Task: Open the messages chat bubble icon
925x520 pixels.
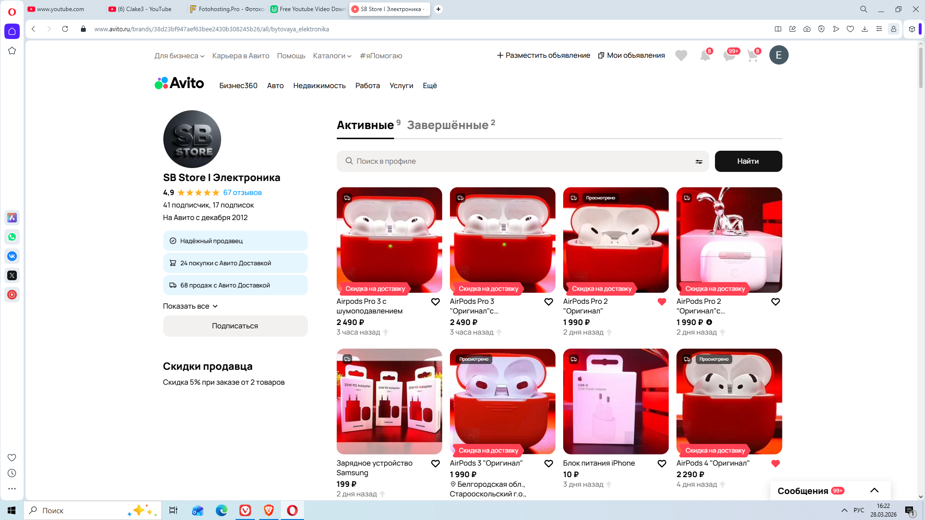Action: click(729, 55)
